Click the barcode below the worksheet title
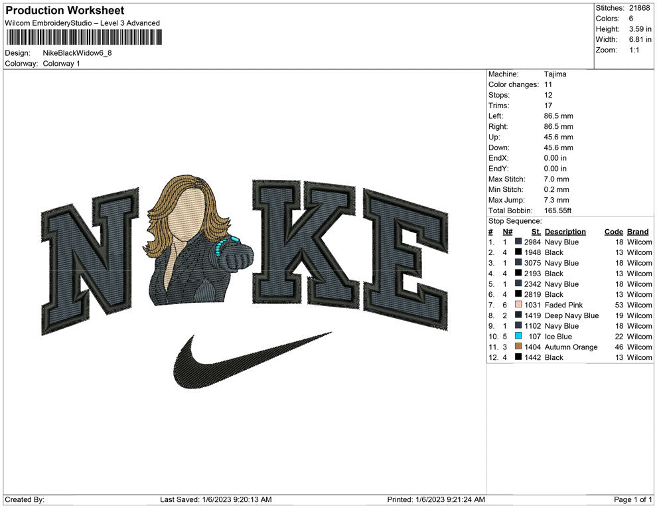Viewport: 657px width, 506px height. point(84,37)
